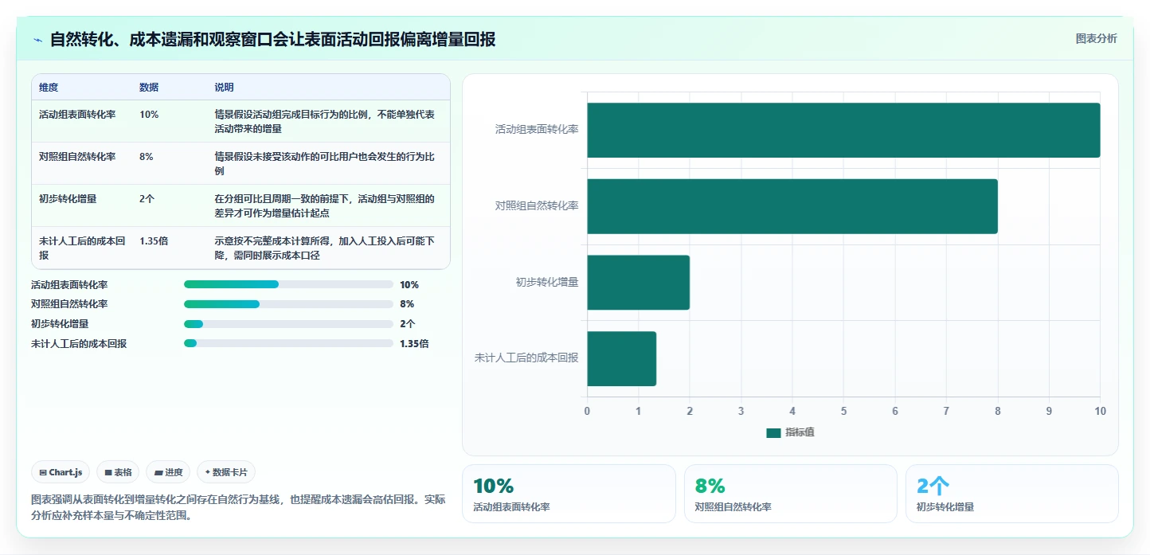Viewport: 1150px width, 555px height.
Task: Click the 初步转化增量 chart bar
Action: pyautogui.click(x=639, y=282)
